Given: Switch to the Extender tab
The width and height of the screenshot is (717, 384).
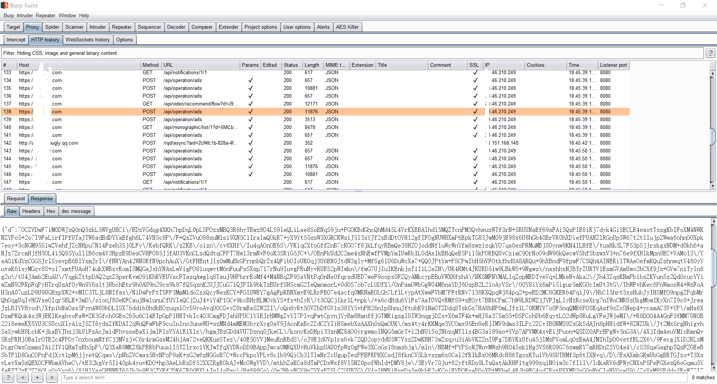Looking at the screenshot, I should coord(229,27).
